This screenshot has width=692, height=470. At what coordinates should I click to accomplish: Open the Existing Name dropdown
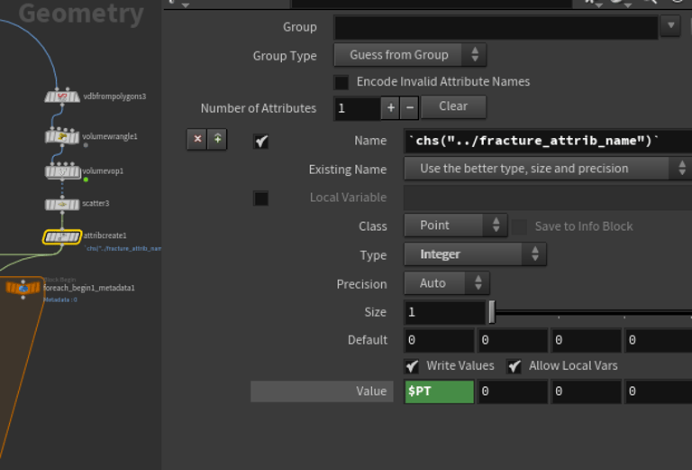[x=548, y=169]
